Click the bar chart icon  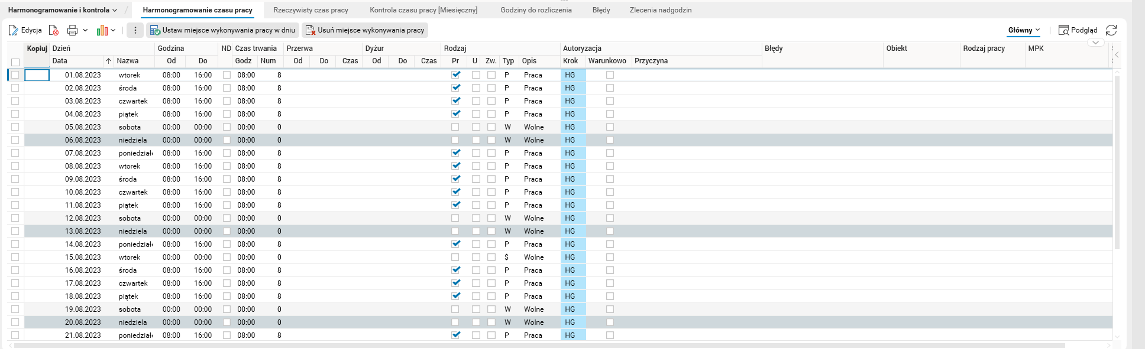(x=102, y=30)
